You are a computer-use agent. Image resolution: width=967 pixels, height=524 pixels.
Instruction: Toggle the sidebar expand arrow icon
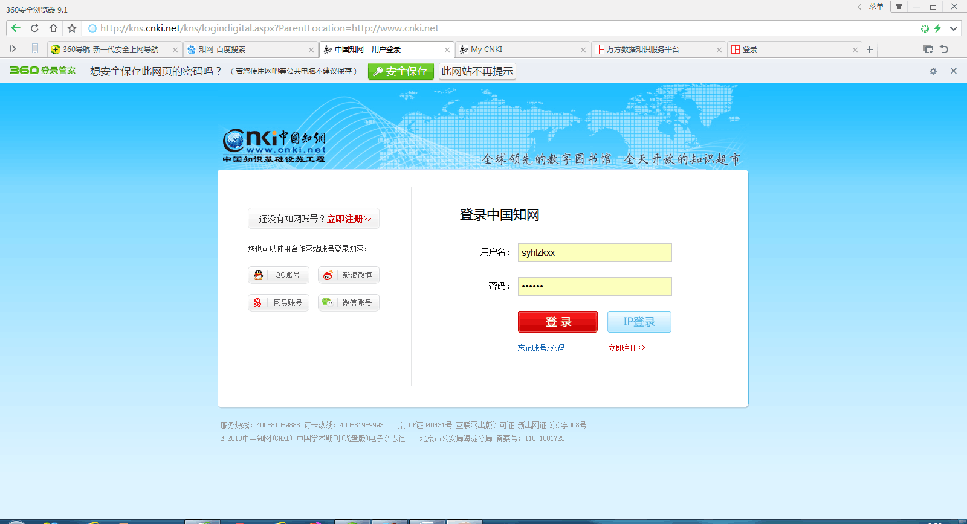pyautogui.click(x=12, y=49)
